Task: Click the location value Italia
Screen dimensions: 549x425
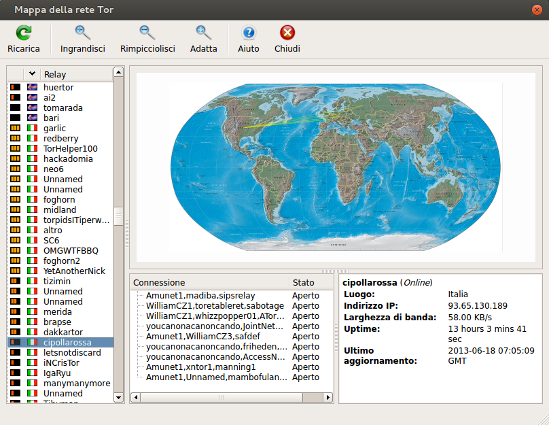Action: (458, 294)
